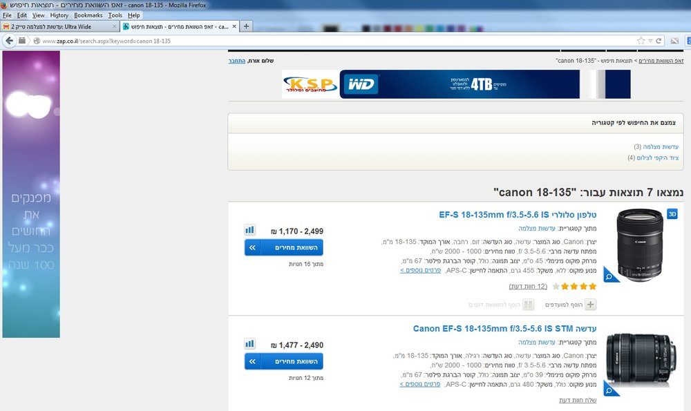Open Canon STM lens thumbnail image
This screenshot has width=691, height=411.
point(640,359)
